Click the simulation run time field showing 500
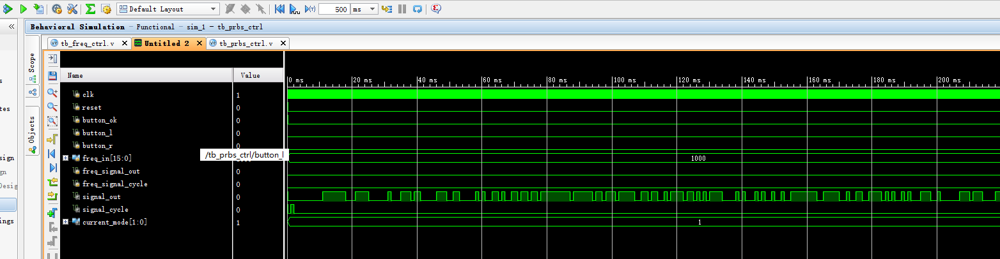 (x=334, y=9)
